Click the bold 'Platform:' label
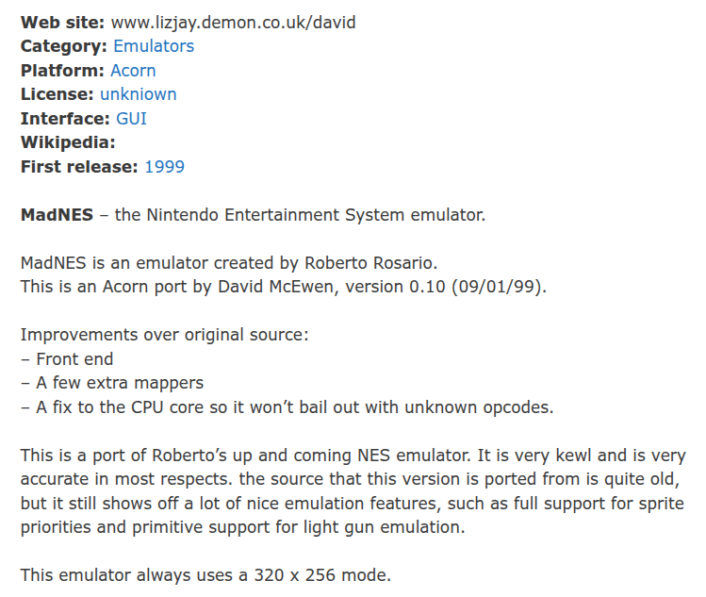Viewport: 706px width, 597px height. 62,71
